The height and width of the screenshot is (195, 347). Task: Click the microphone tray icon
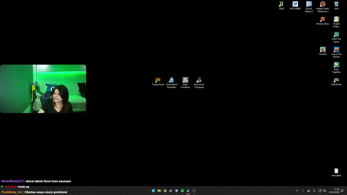pyautogui.click(x=314, y=191)
